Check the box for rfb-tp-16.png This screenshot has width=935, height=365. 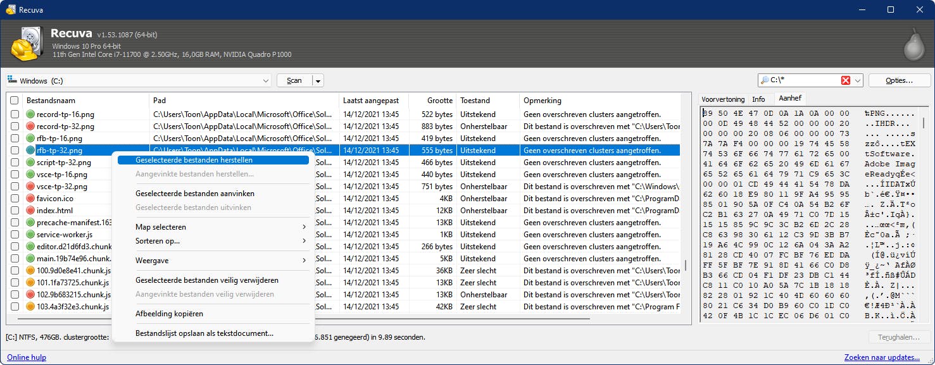coord(15,139)
